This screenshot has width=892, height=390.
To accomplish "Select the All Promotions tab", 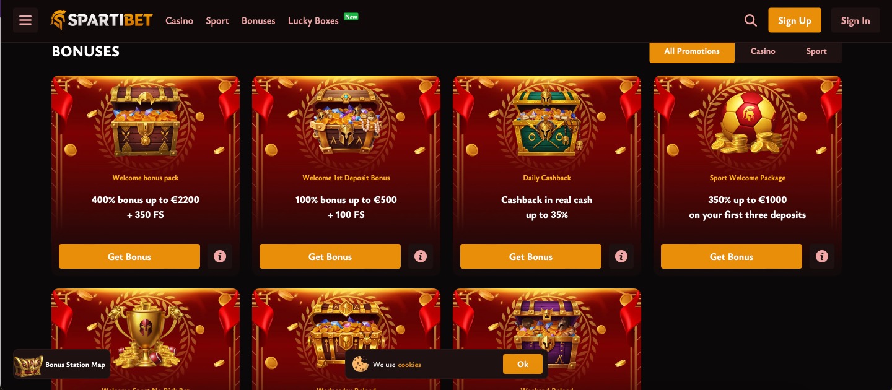I will tap(692, 51).
